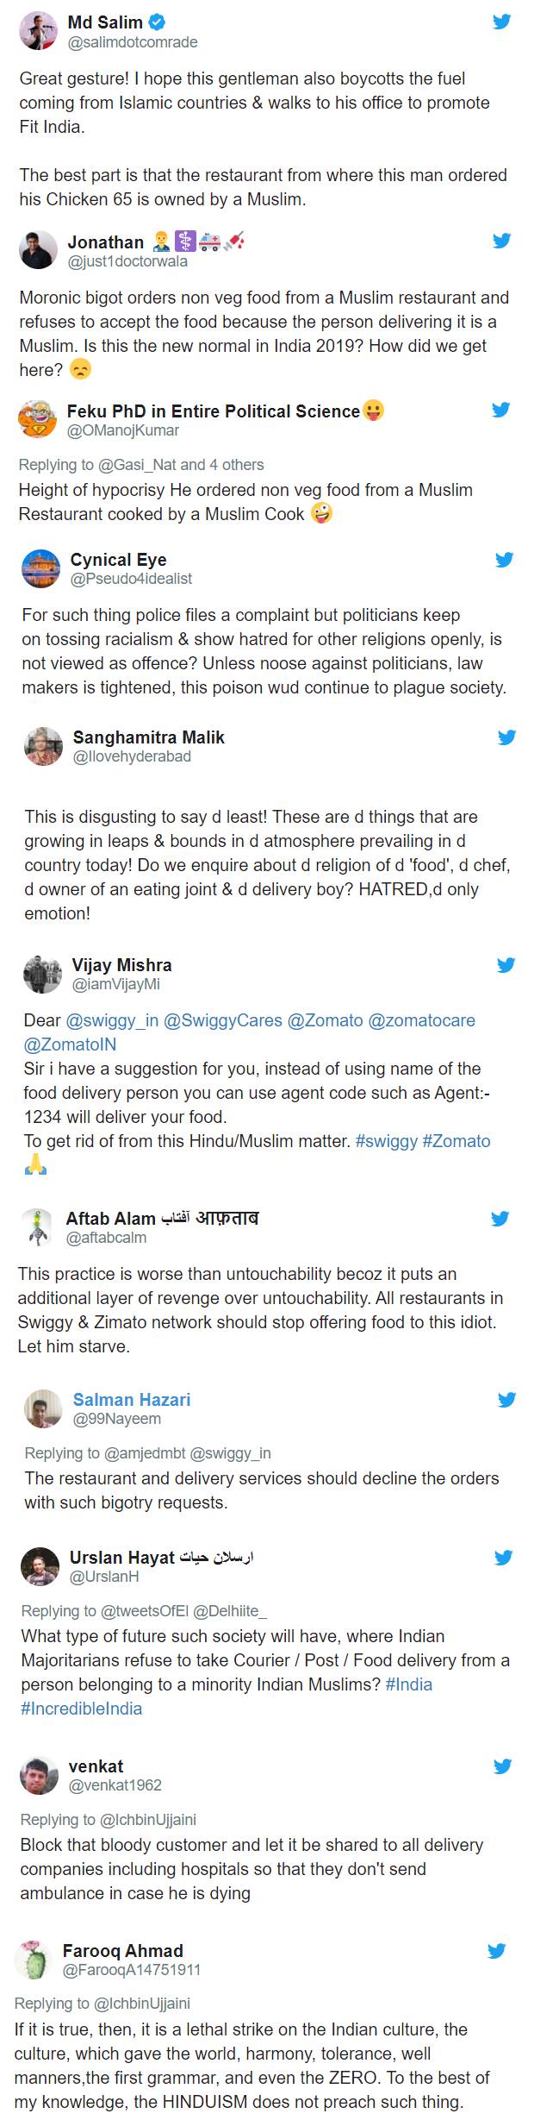
Task: Click the @swiggy_in mention in Vijay Mishra's tweet
Action: tap(112, 1020)
